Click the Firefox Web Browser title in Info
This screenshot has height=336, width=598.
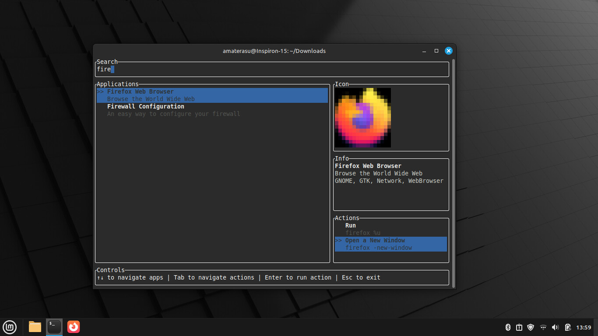(368, 166)
